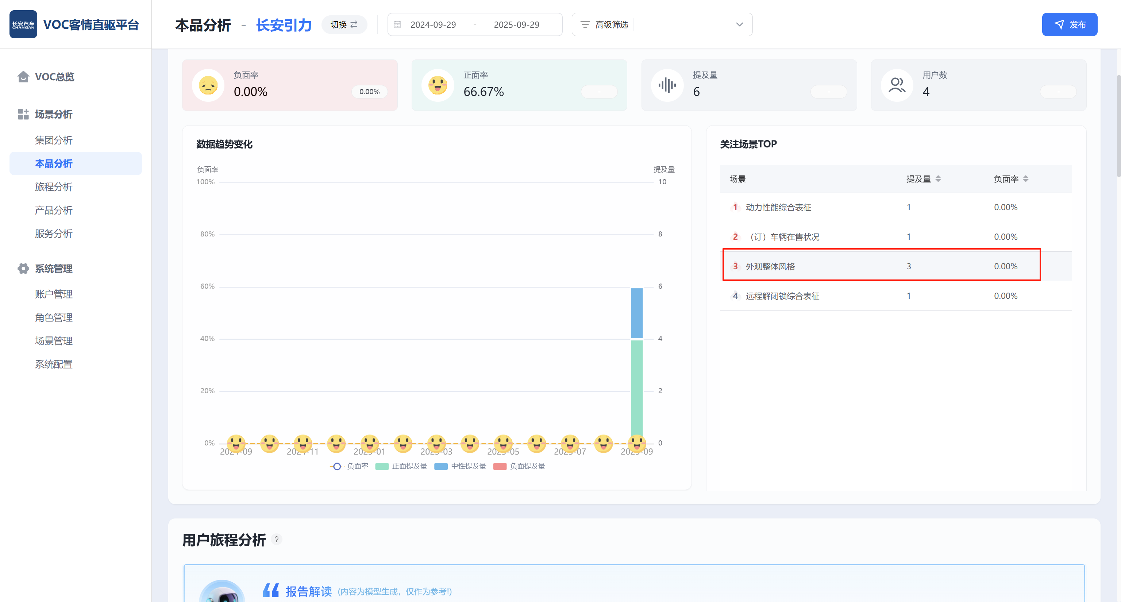Open 账户管理 in sidebar
Viewport: 1121px width, 602px height.
coord(54,294)
